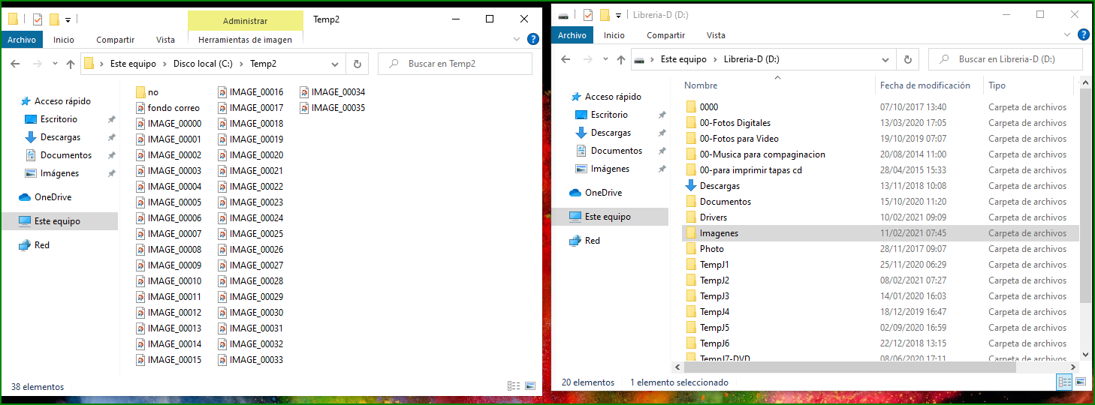The width and height of the screenshot is (1095, 405).
Task: Select IMAGE_00027 file in Temp2
Action: click(251, 265)
